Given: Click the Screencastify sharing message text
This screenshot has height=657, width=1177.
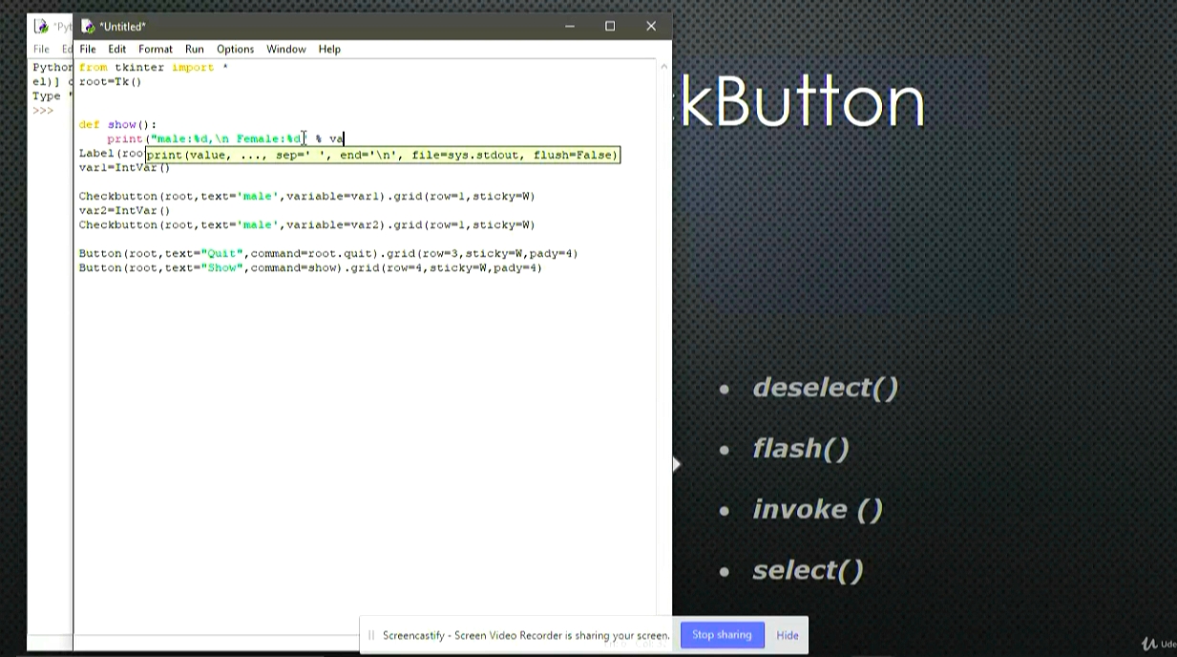Looking at the screenshot, I should pos(526,635).
